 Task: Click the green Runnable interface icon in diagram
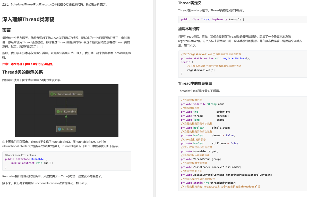tap(58, 112)
